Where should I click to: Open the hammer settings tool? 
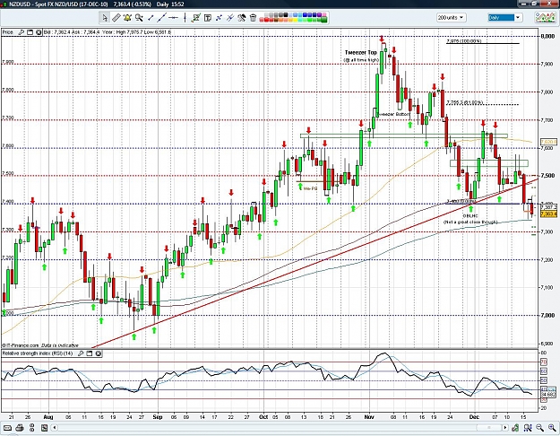[241, 18]
